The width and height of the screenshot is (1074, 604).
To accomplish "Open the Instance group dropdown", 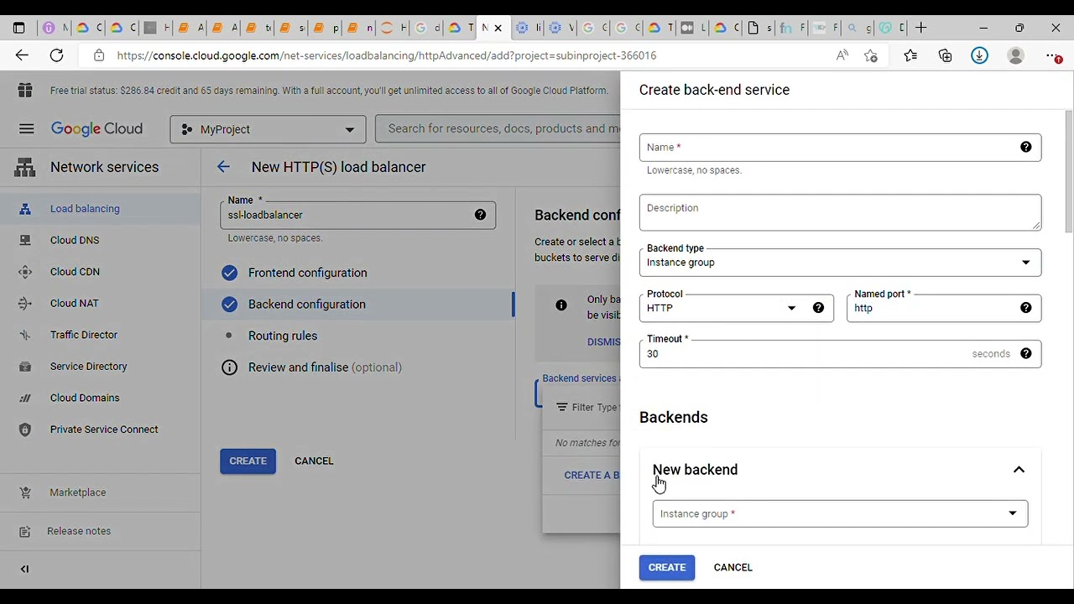I will coord(840,513).
